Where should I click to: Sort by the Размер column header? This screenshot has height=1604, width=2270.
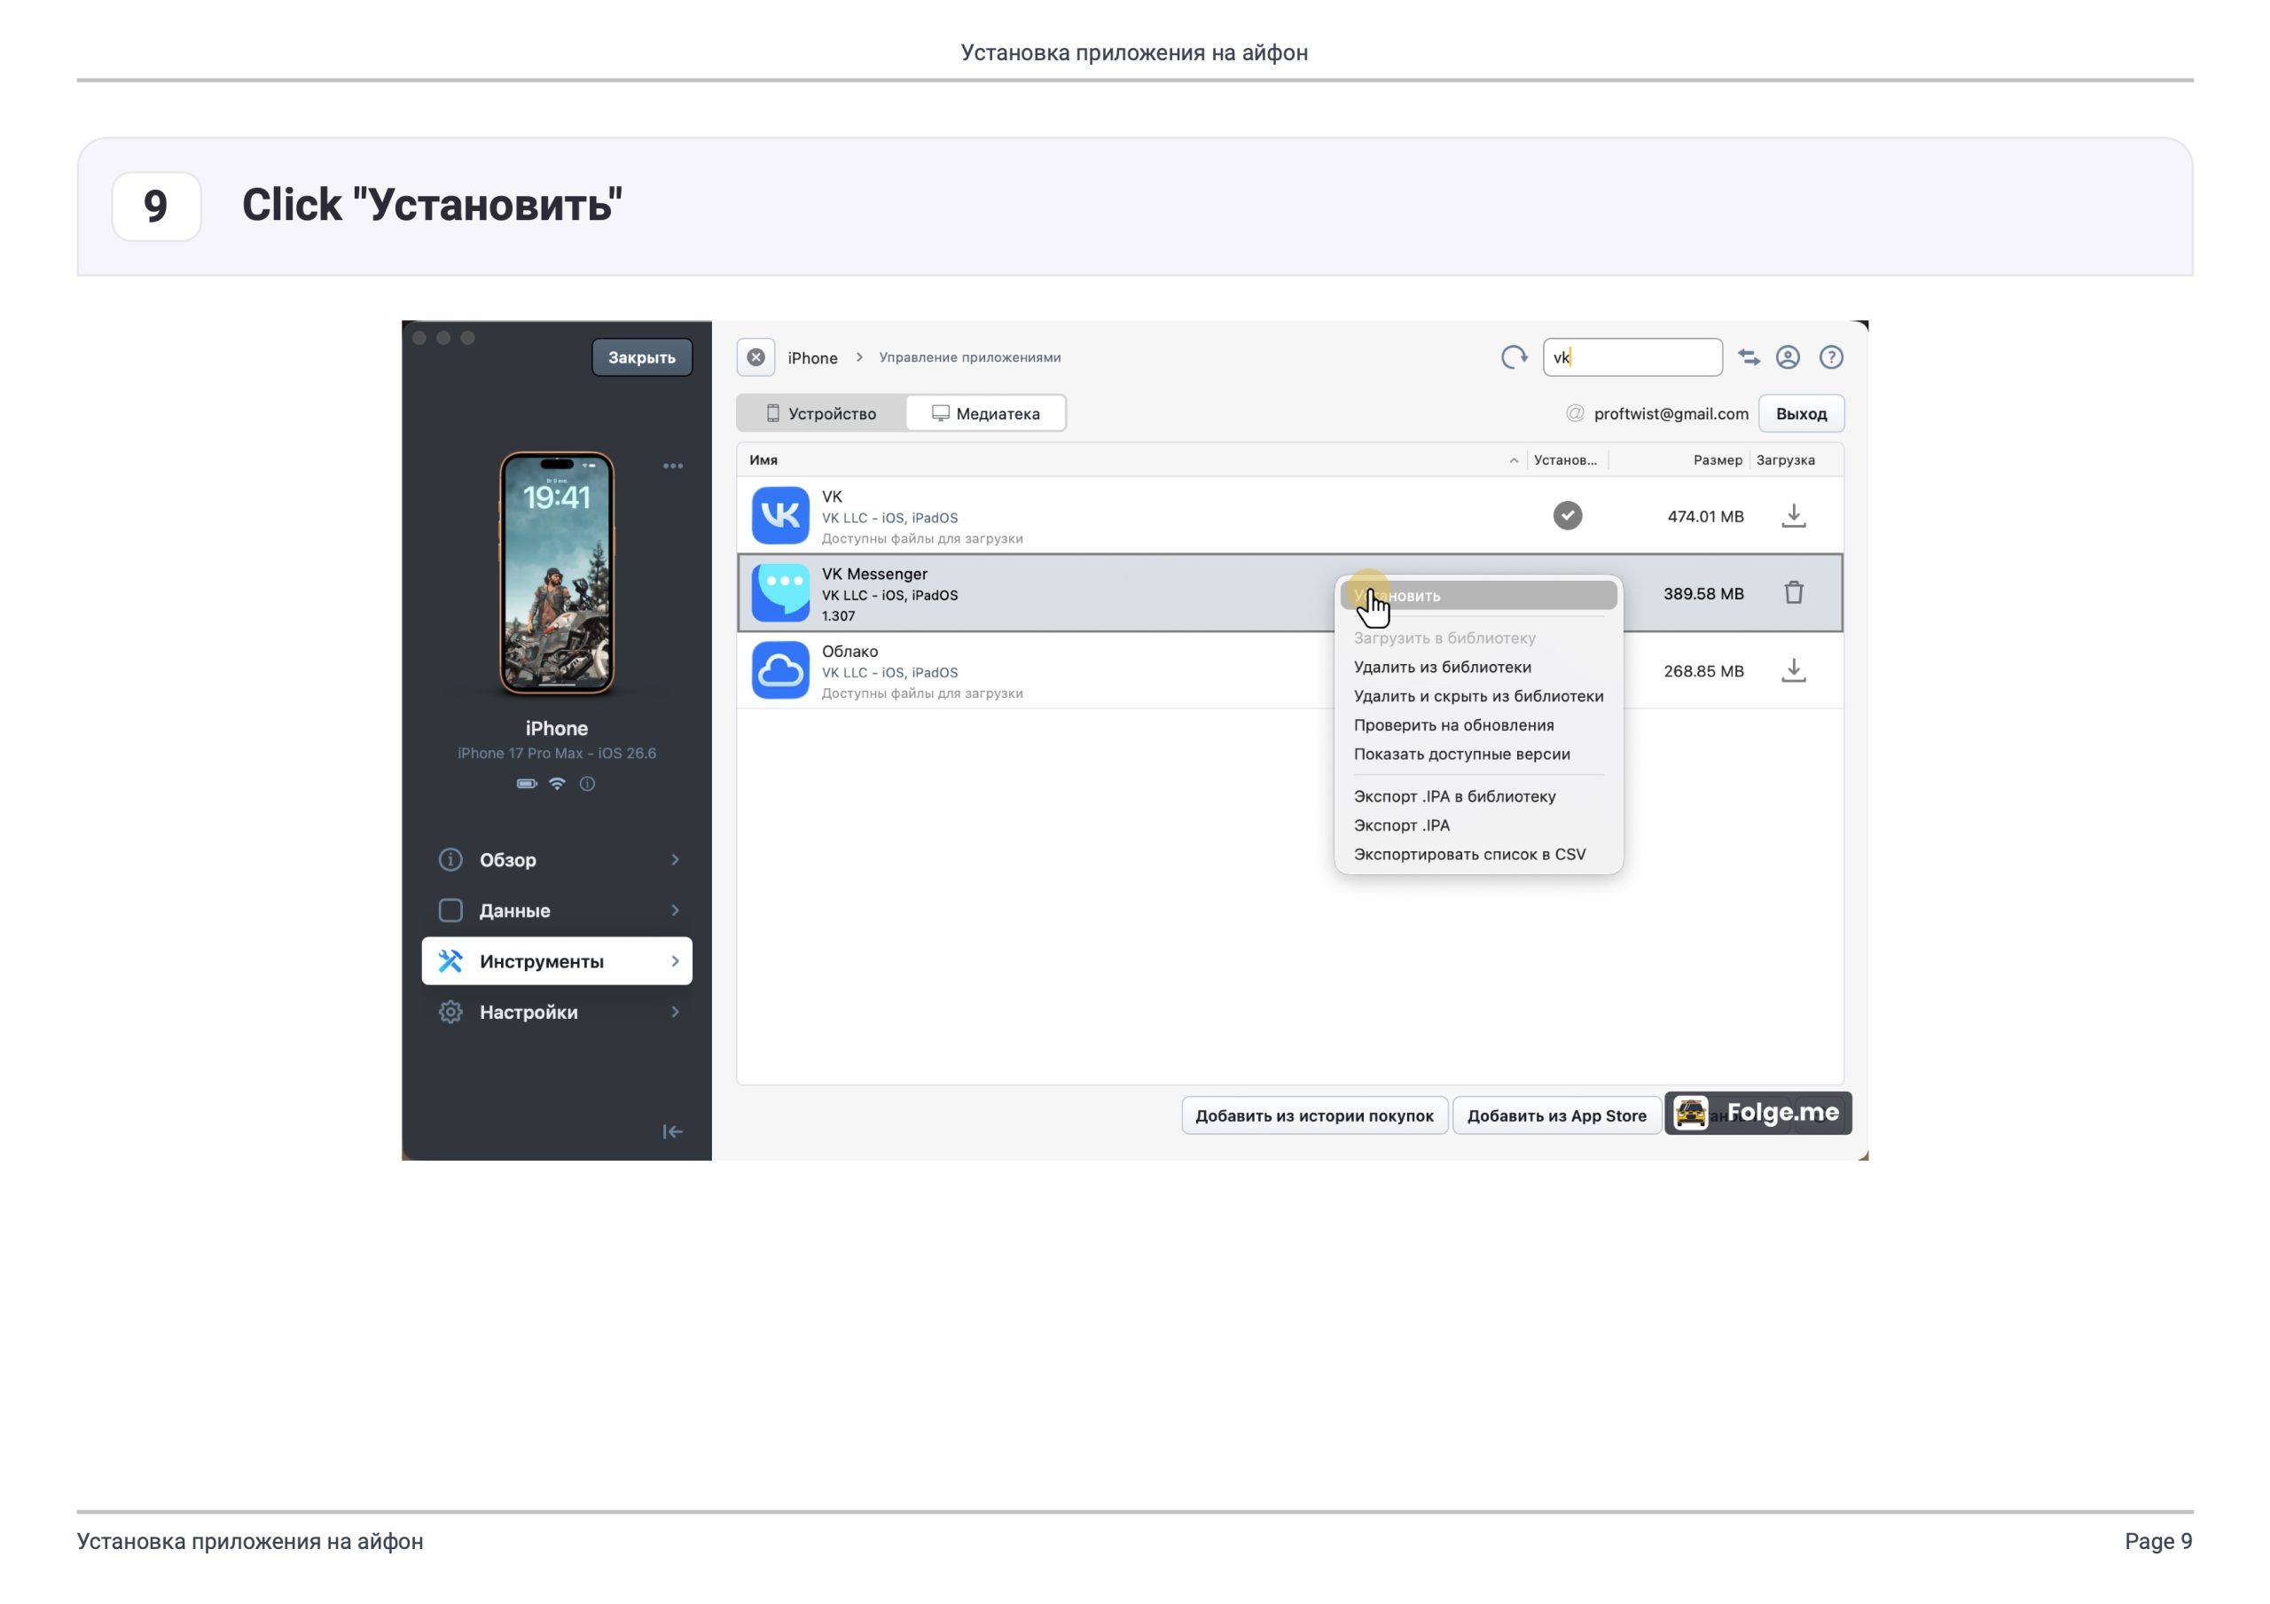coord(1718,460)
